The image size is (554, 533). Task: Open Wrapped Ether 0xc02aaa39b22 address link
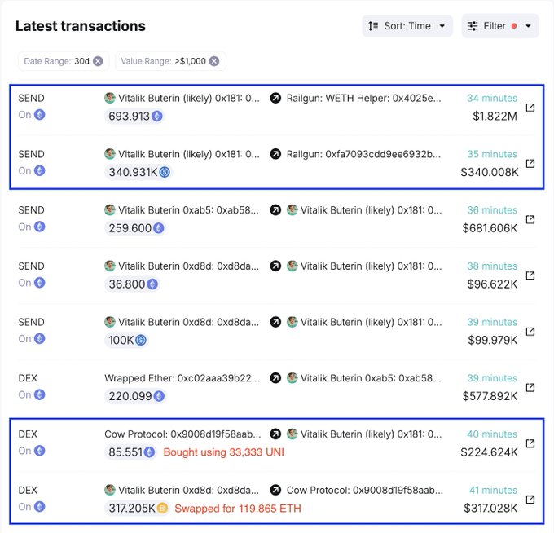pos(182,378)
